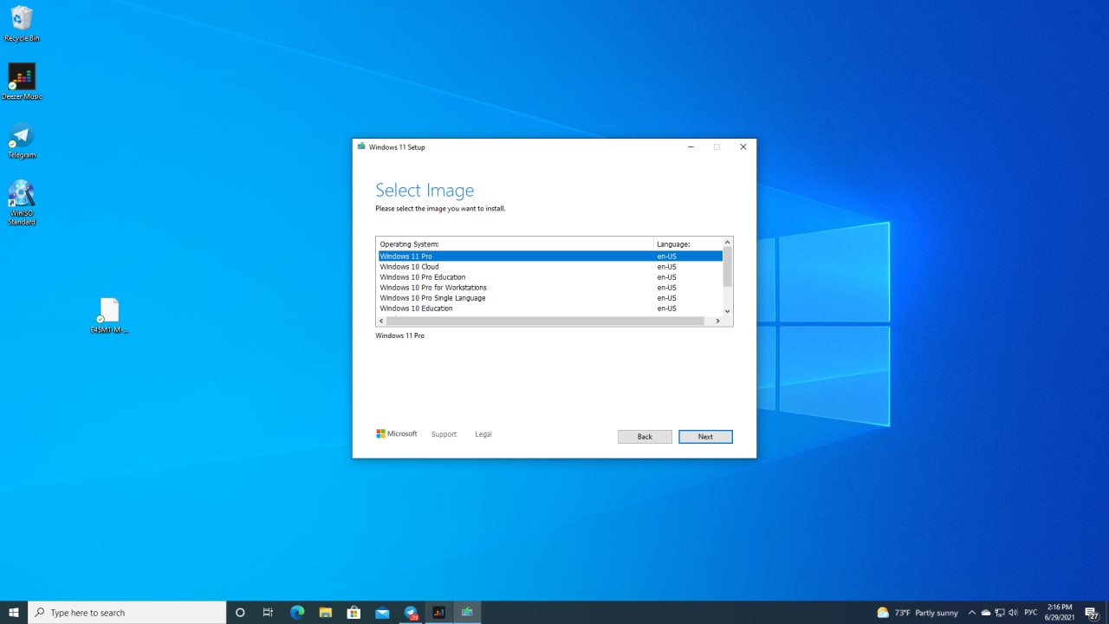Choose Windows 10 Pro for Workstations
This screenshot has width=1109, height=624.
[x=550, y=288]
